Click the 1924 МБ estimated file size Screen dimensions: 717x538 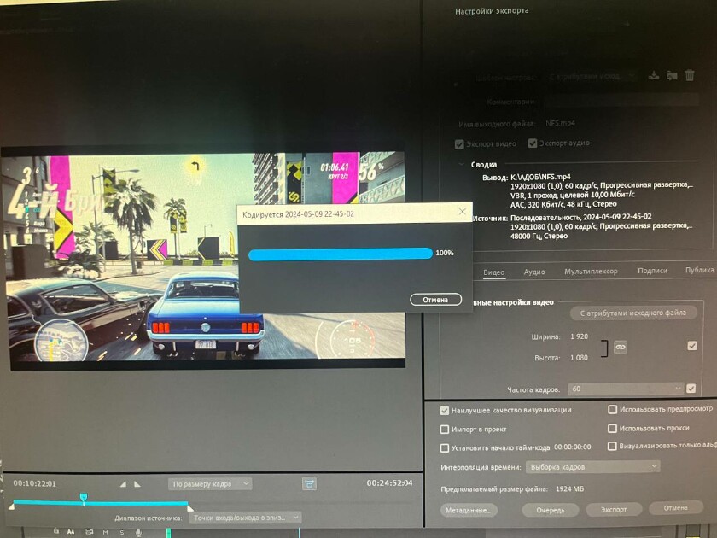click(570, 489)
